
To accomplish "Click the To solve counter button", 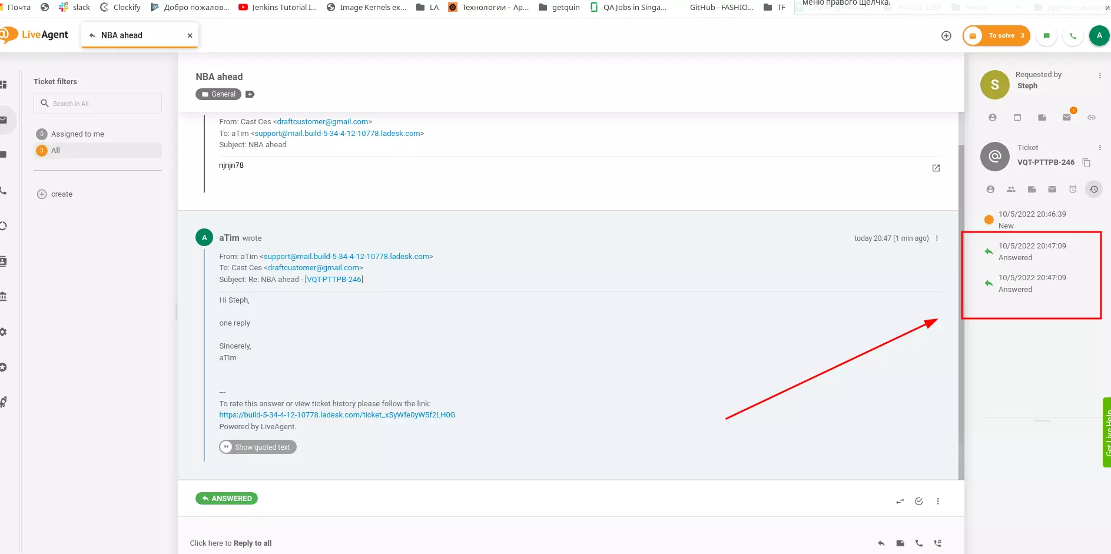I will 996,35.
